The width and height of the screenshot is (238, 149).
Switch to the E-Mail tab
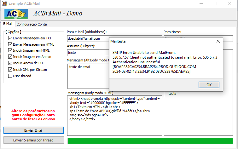[8, 24]
